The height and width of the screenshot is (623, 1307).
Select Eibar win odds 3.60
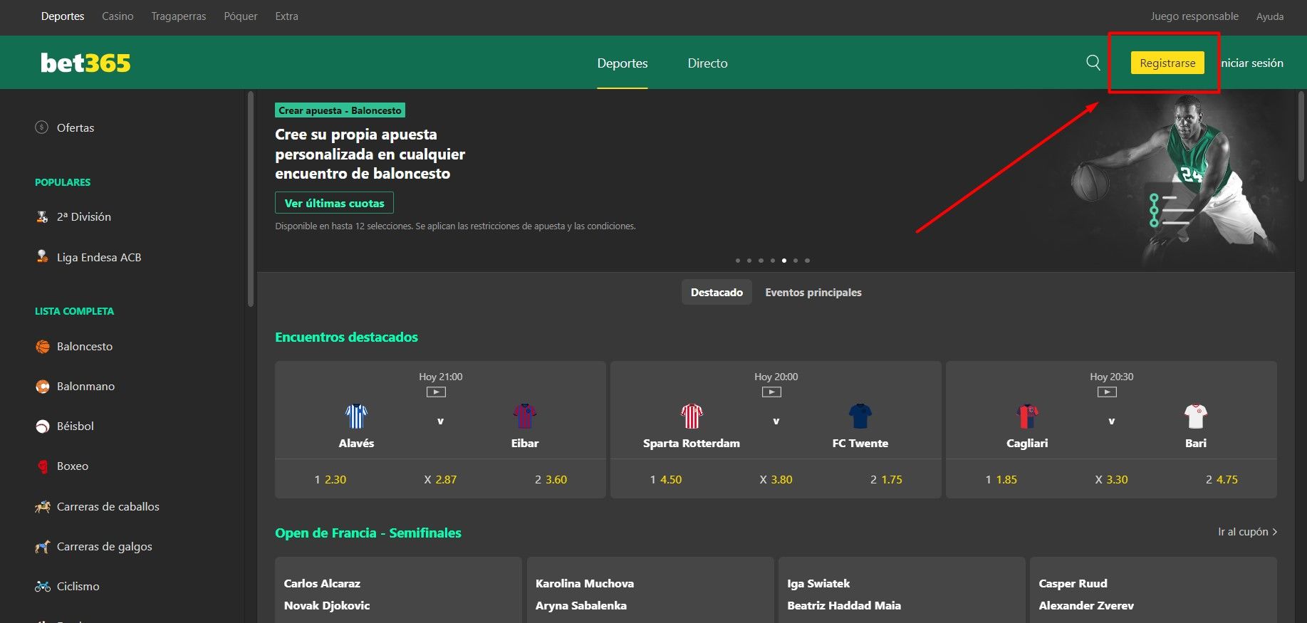[x=551, y=479]
